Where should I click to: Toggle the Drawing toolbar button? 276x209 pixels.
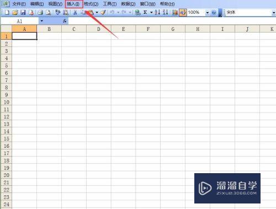coord(183,13)
